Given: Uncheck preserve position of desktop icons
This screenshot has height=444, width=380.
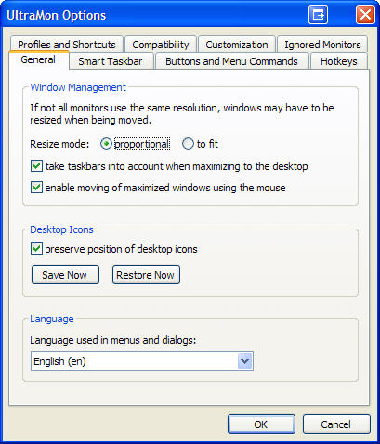Looking at the screenshot, I should pos(36,249).
